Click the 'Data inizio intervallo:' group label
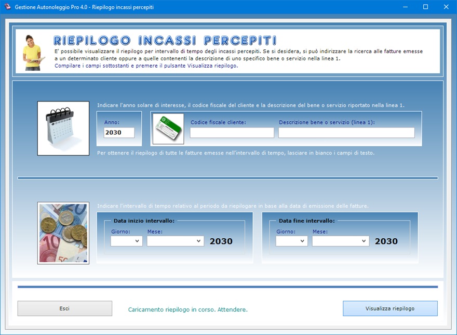The height and width of the screenshot is (335, 457). 144,221
